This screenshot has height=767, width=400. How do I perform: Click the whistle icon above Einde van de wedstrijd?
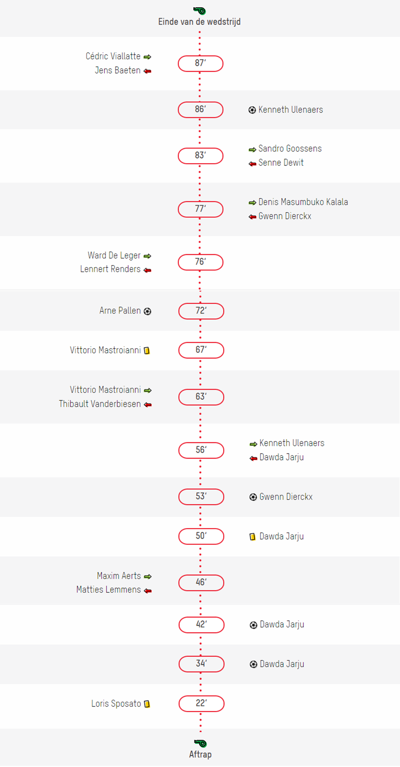[199, 10]
